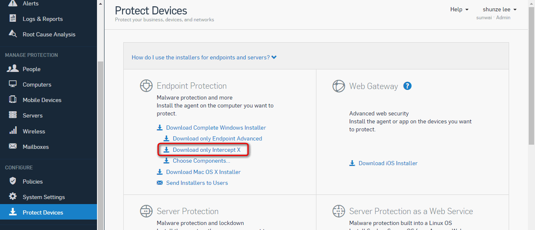The height and width of the screenshot is (230, 535).
Task: Open the Help dropdown menu
Action: click(459, 9)
